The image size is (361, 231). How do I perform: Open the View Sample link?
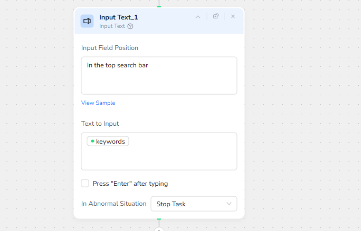point(98,103)
